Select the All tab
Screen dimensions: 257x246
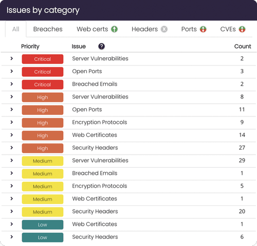[x=16, y=29]
